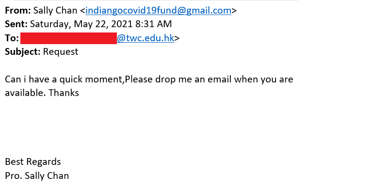Click the Best Regards closing line

33,162
